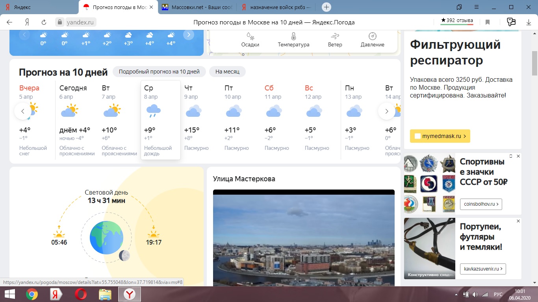Select the Сб 11 апр forecast card
The image size is (538, 302).
(281, 120)
